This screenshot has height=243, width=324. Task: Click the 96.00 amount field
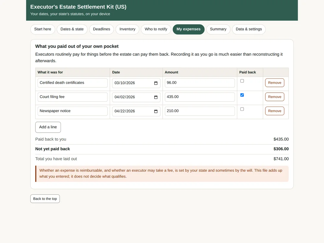point(200,83)
